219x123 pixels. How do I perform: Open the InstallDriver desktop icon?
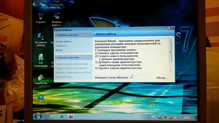[x=41, y=79]
